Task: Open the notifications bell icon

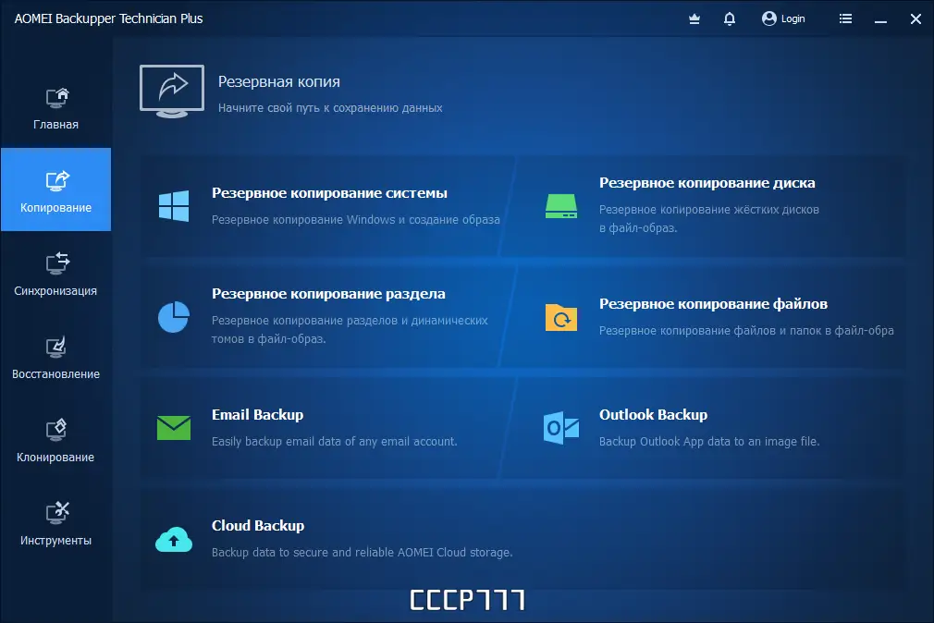Action: coord(730,19)
